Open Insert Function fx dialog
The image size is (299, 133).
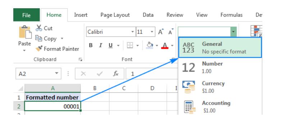(116, 73)
